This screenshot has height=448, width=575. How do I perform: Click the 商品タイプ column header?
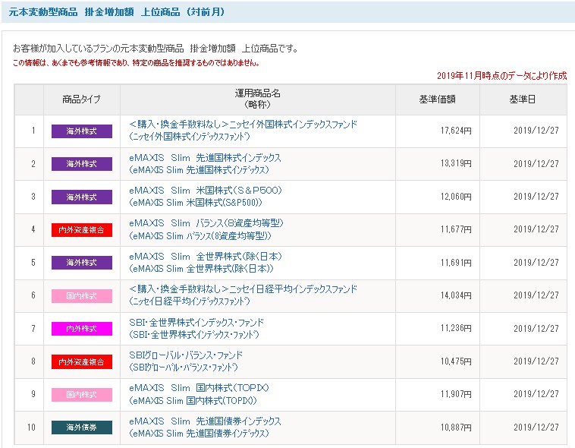(81, 99)
